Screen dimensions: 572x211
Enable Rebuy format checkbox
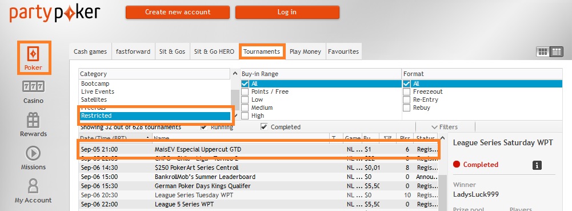click(407, 108)
